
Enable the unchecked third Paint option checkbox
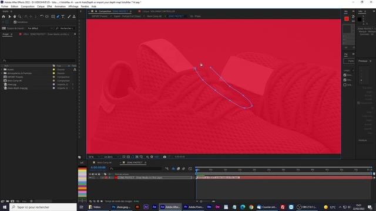coord(345,84)
